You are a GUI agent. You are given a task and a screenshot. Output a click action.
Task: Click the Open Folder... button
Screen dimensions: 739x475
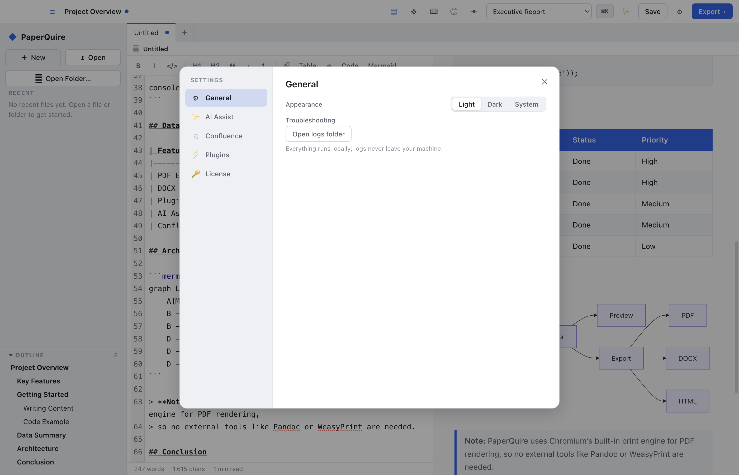coord(63,79)
